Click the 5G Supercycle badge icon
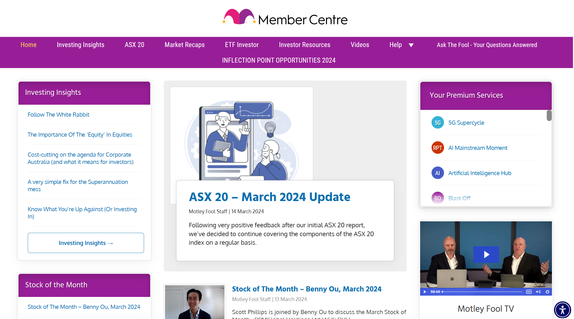This screenshot has height=319, width=574. tap(438, 123)
